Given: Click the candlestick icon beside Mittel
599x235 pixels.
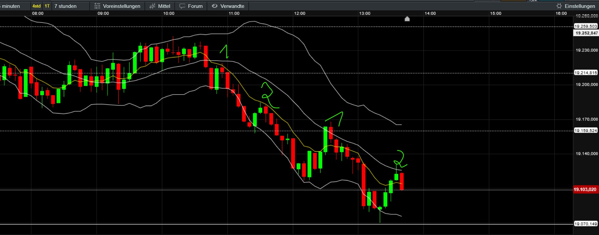Looking at the screenshot, I should coord(152,6).
